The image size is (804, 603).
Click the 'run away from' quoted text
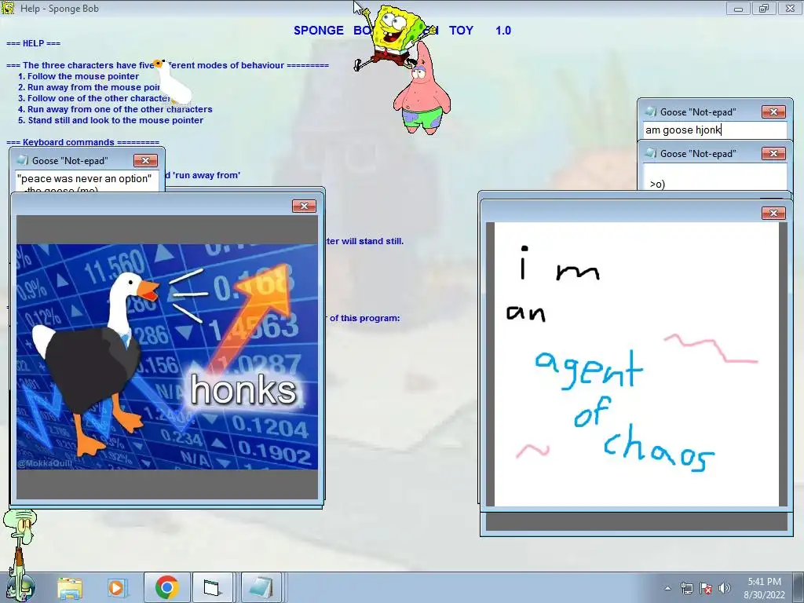pos(206,175)
